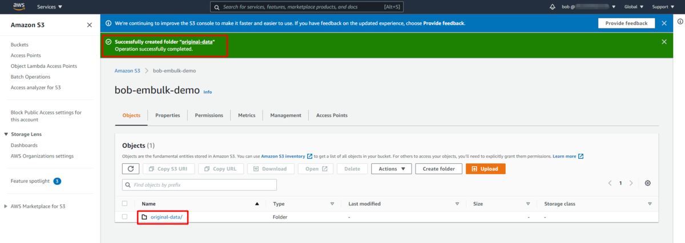Open table preferences gear icon

click(647, 183)
